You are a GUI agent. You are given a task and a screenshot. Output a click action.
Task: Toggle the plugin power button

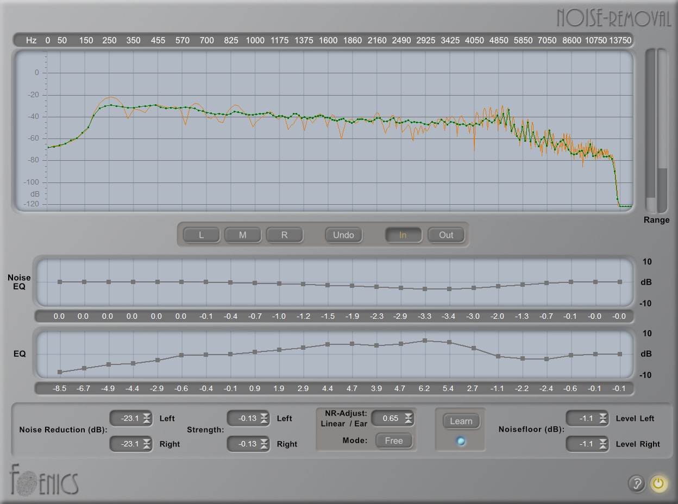coord(658,483)
